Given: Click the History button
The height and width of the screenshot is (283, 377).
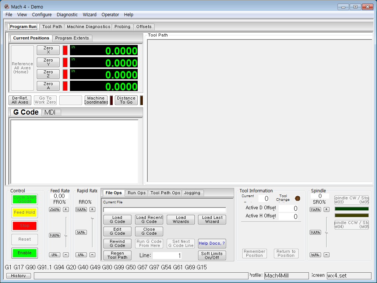Looking at the screenshot, I should coord(18,276).
